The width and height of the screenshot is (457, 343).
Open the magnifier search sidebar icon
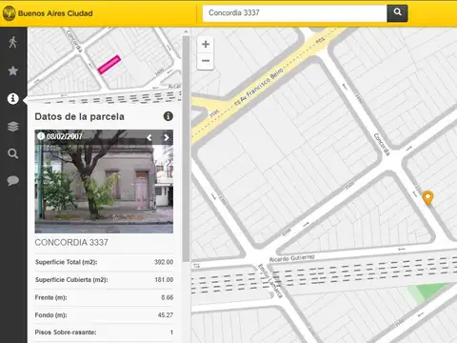(13, 153)
